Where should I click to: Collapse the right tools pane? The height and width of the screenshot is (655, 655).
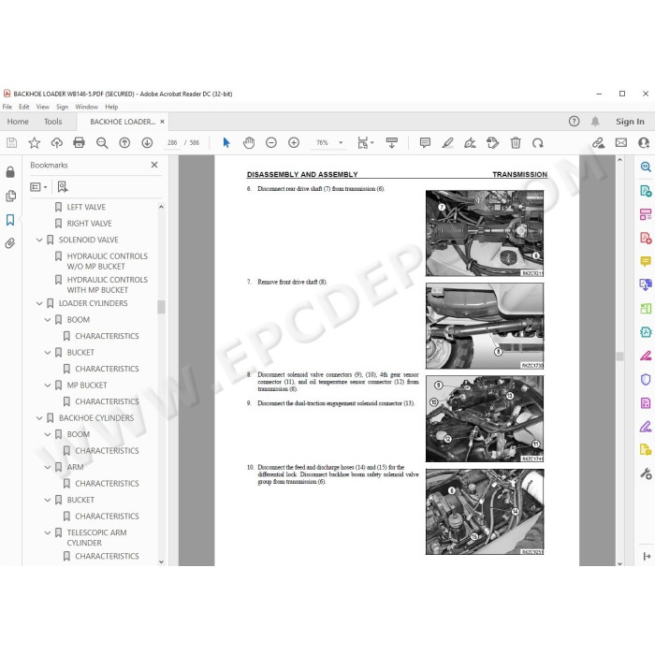pos(647,557)
